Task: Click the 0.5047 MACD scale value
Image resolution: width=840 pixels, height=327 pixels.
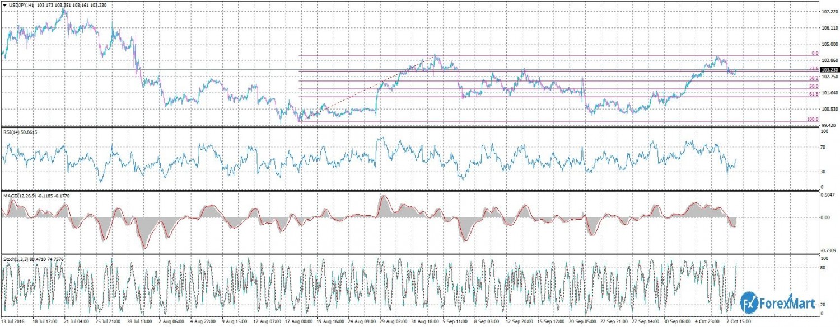Action: (x=828, y=195)
